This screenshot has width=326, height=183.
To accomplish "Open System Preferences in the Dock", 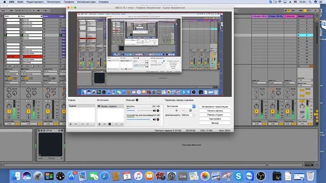I will click(x=172, y=176).
